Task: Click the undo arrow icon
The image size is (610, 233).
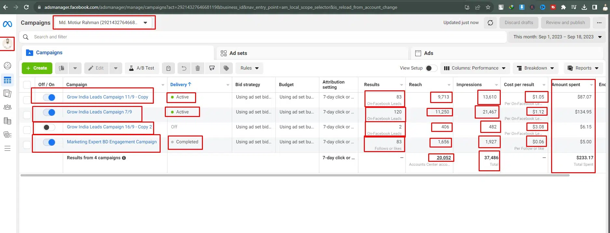Action: coord(184,68)
